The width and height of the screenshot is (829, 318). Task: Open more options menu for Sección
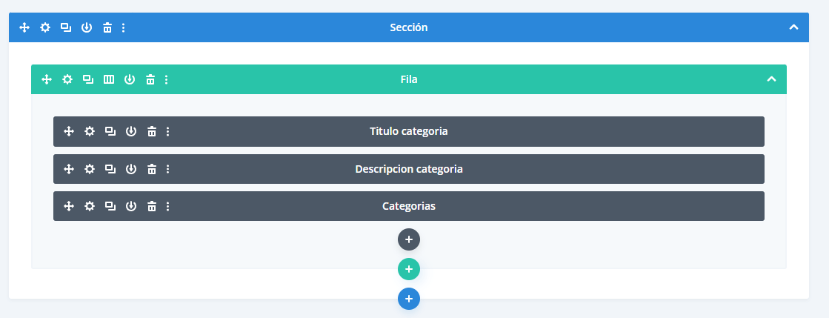pyautogui.click(x=123, y=27)
